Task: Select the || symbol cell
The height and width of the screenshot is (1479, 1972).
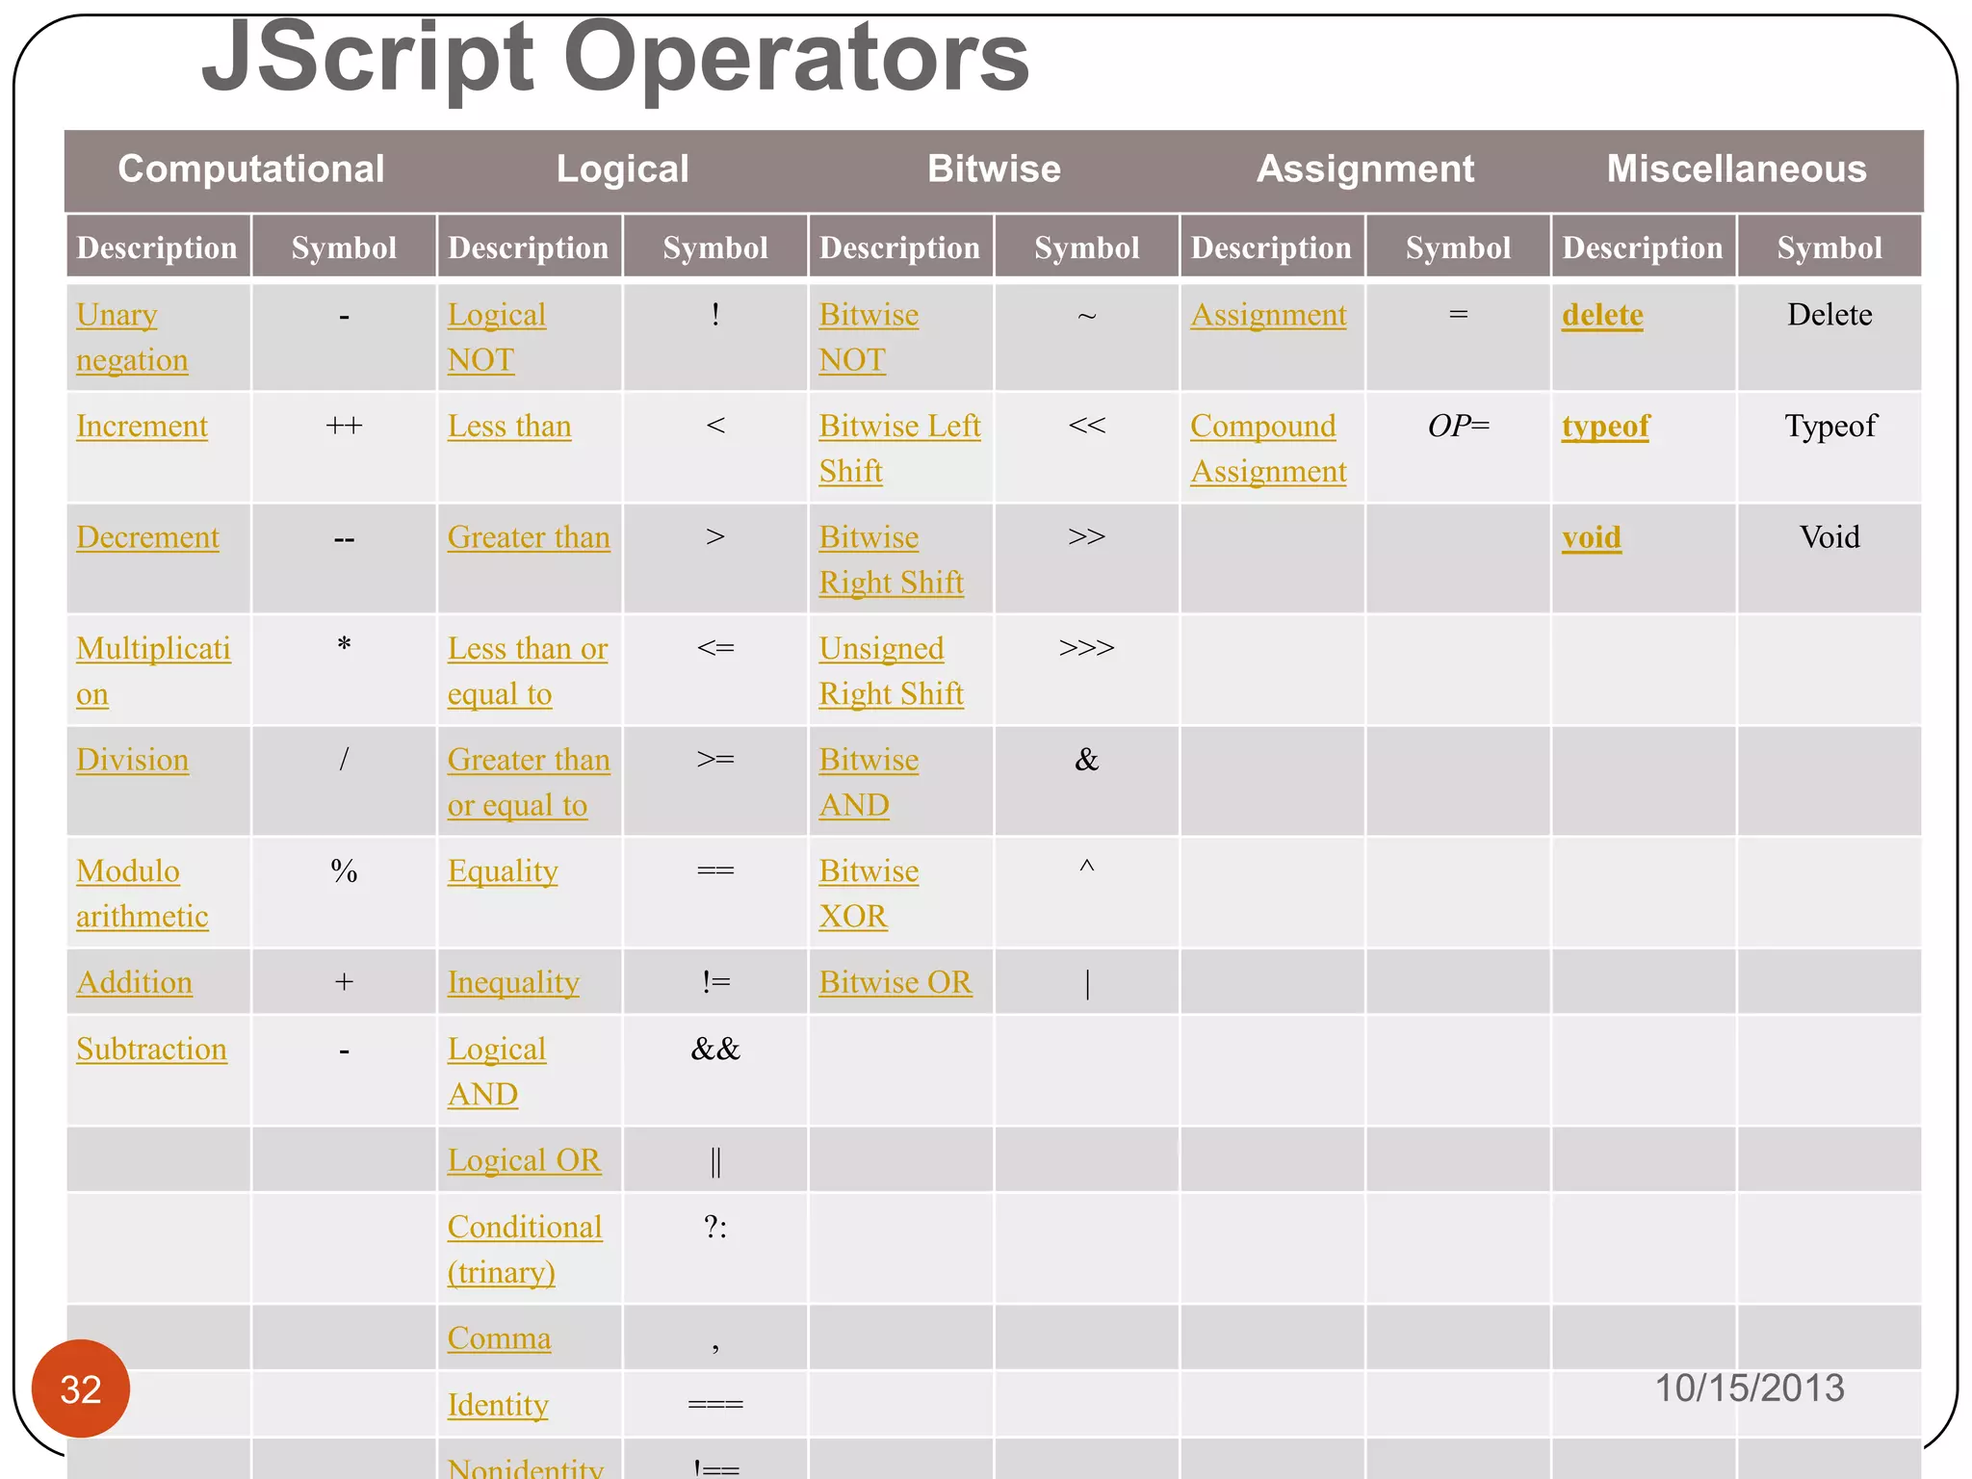Action: 715,1160
